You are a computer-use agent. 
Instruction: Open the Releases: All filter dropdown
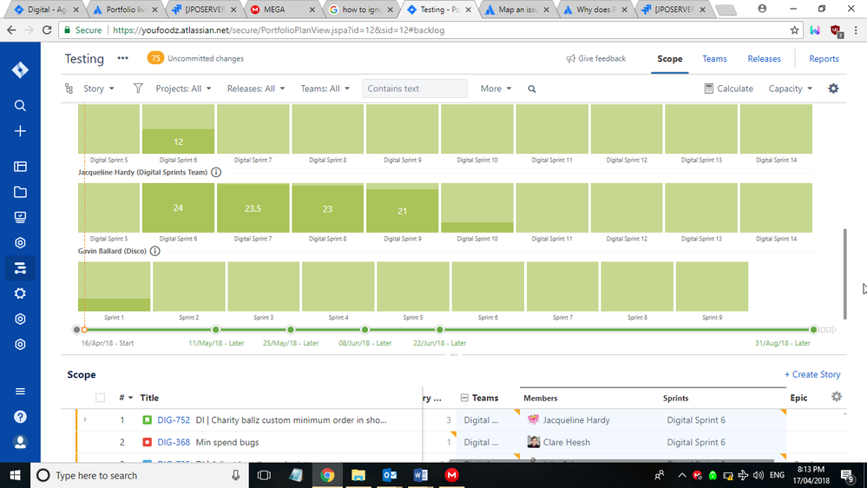pos(256,89)
